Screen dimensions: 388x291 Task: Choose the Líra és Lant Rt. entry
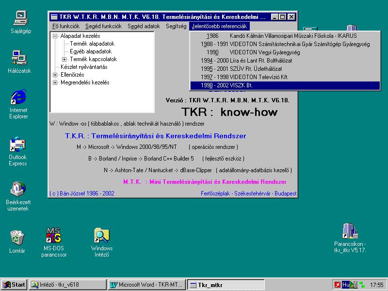[x=285, y=61]
